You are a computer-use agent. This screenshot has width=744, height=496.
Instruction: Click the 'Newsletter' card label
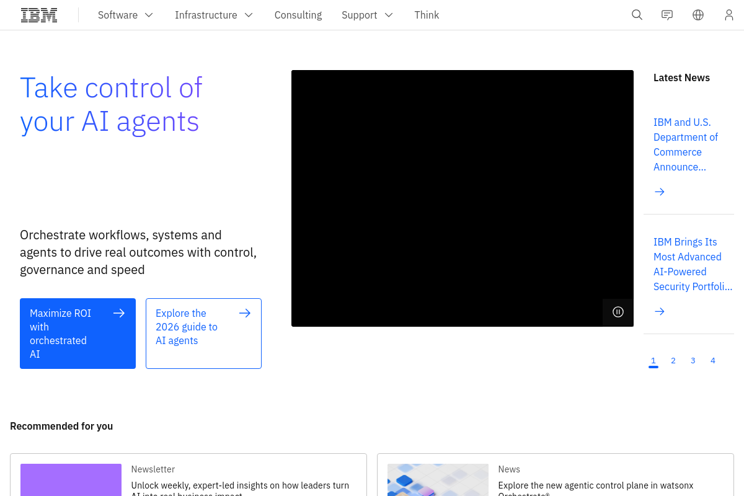click(x=153, y=469)
